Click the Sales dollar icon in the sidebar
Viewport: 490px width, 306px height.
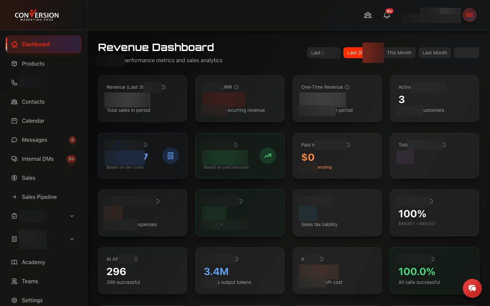tap(14, 178)
